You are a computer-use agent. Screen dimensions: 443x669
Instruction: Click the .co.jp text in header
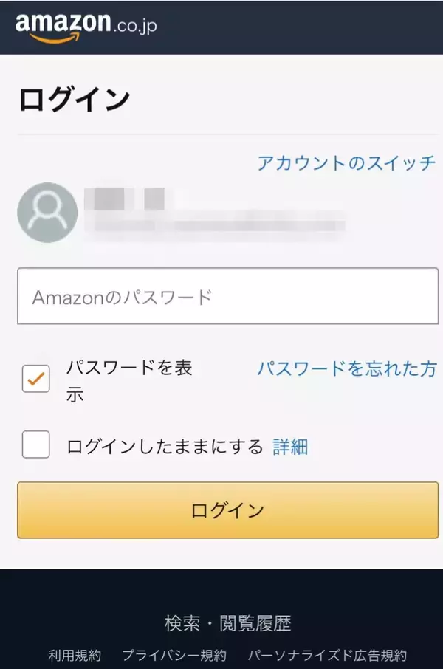(x=135, y=27)
